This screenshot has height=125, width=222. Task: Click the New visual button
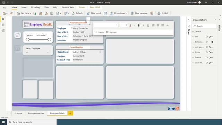(x=94, y=13)
